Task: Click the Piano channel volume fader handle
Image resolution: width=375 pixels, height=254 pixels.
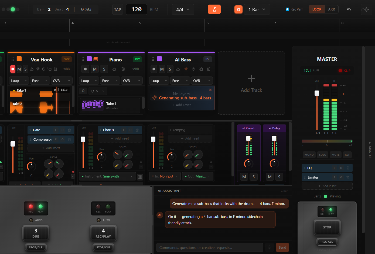Action: point(83,139)
